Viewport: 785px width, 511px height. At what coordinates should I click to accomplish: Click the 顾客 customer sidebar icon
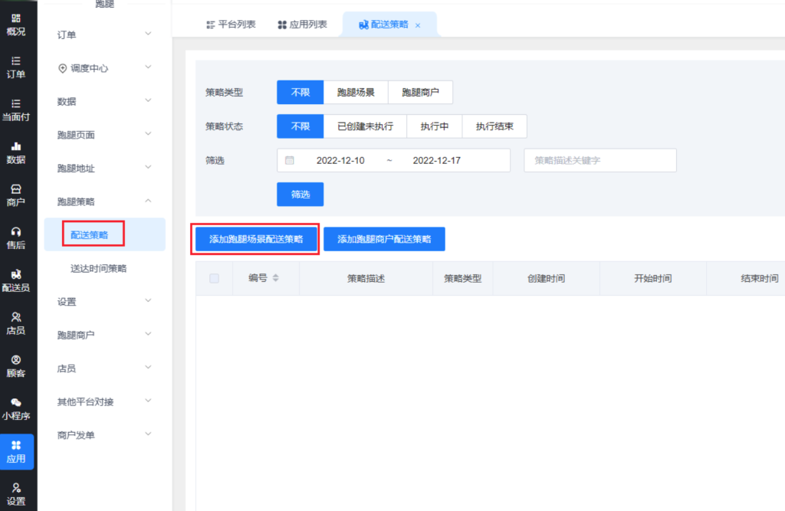[16, 366]
